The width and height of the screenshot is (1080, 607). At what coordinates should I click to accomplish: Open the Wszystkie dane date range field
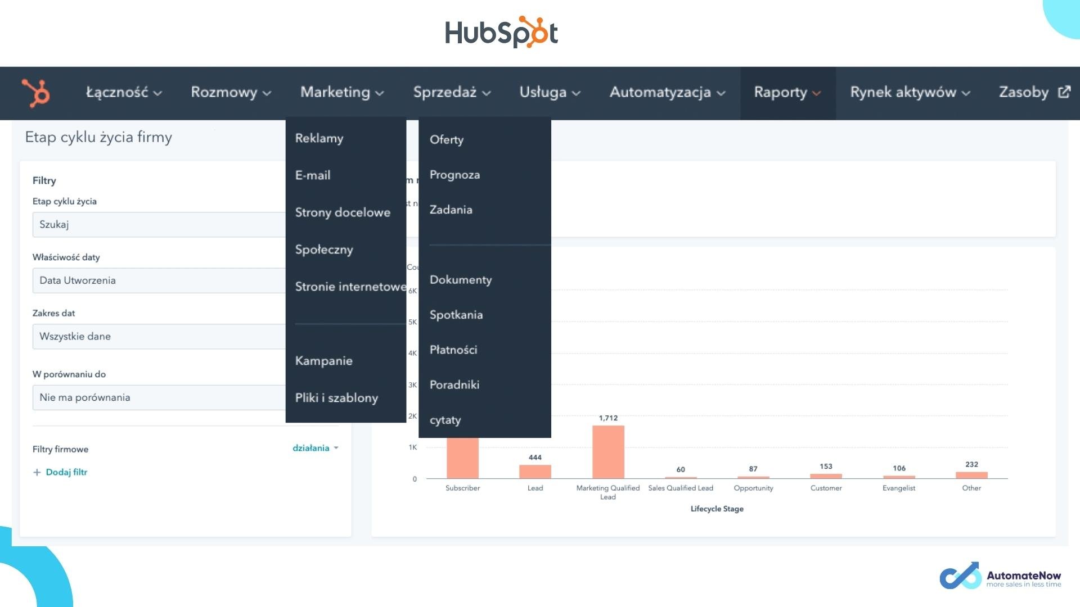(159, 337)
